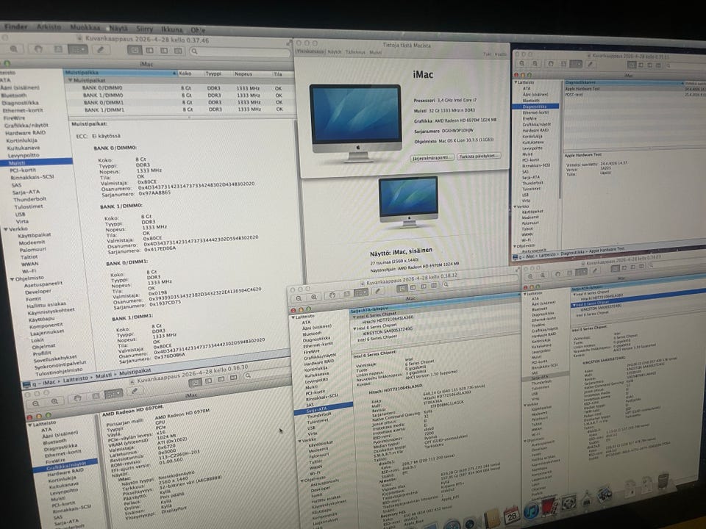Open the Ohje help menu
The image size is (706, 529).
(x=198, y=31)
